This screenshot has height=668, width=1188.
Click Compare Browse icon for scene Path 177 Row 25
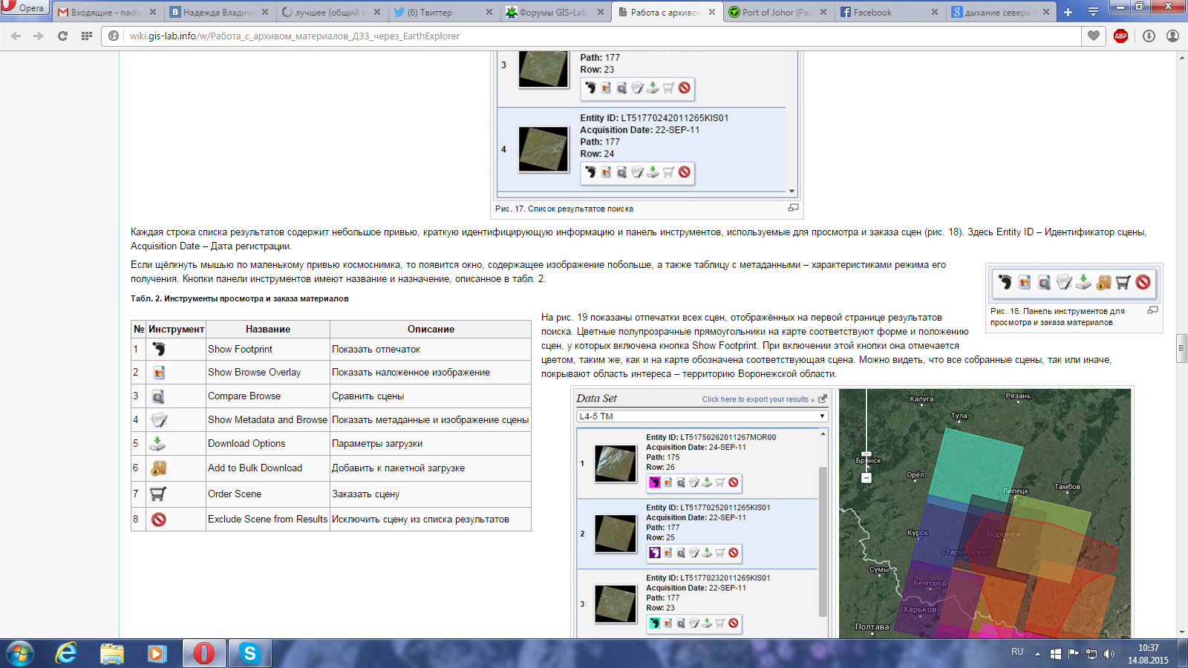(680, 553)
